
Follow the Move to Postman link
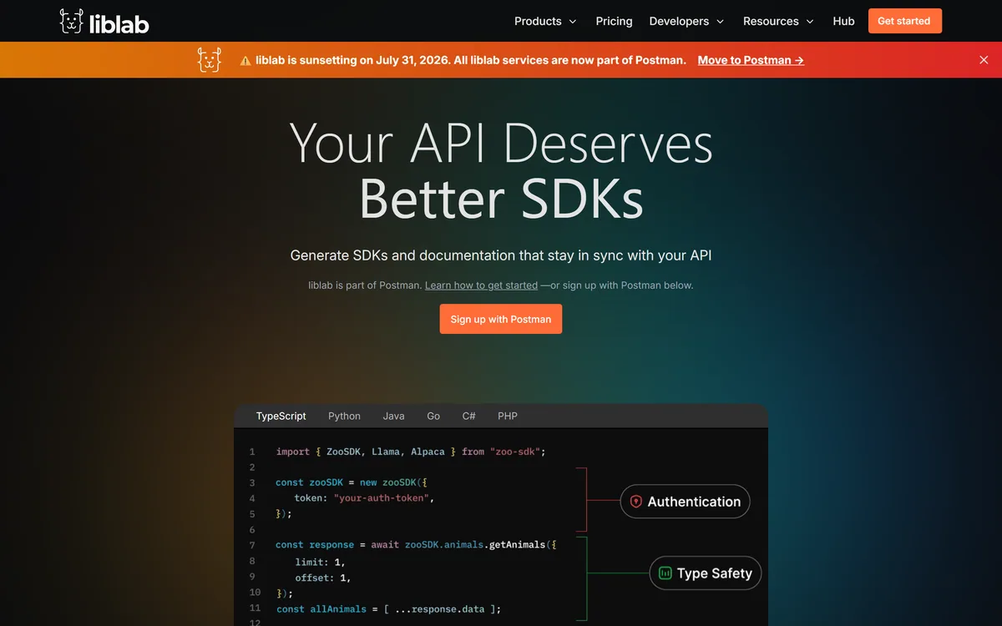tap(751, 60)
